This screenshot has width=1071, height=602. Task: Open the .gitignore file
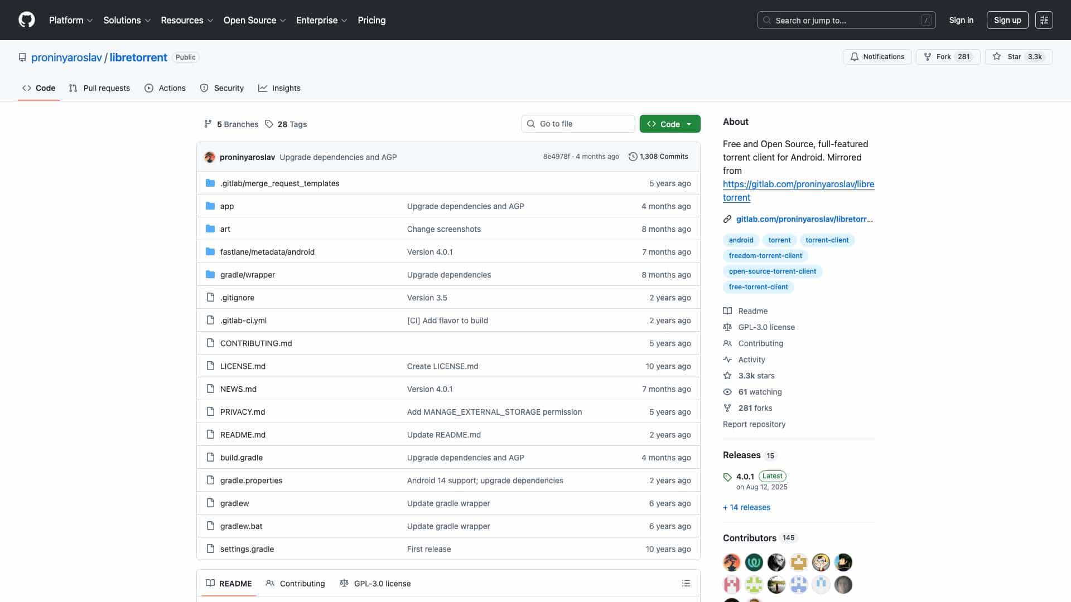tap(237, 298)
